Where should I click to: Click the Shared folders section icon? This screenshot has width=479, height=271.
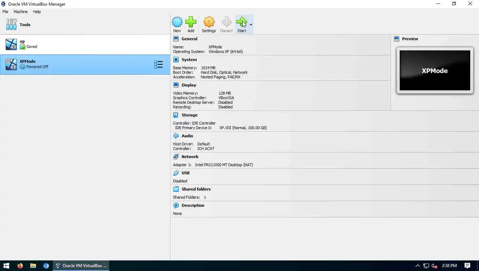click(x=176, y=189)
